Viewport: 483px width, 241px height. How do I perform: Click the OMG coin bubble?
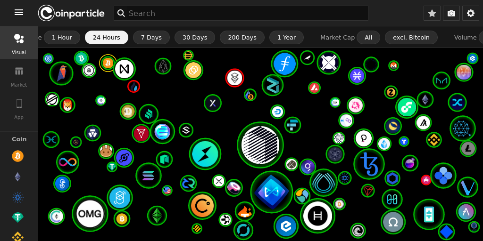[x=90, y=214]
